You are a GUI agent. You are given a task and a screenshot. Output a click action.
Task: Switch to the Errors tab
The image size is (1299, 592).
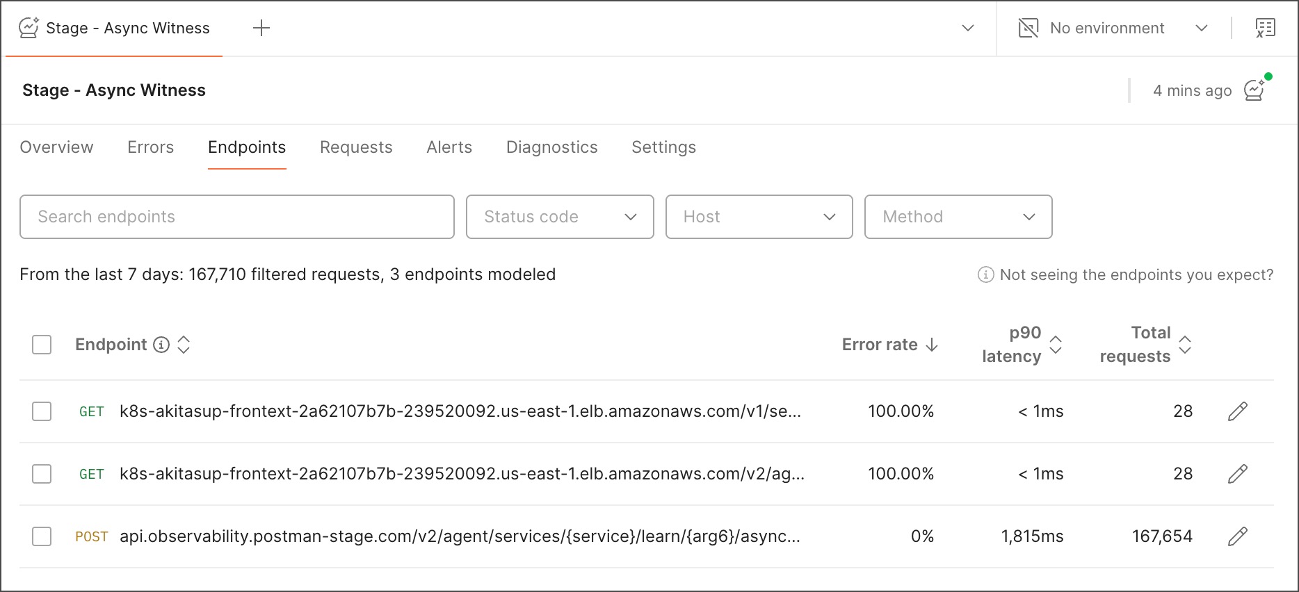point(150,147)
